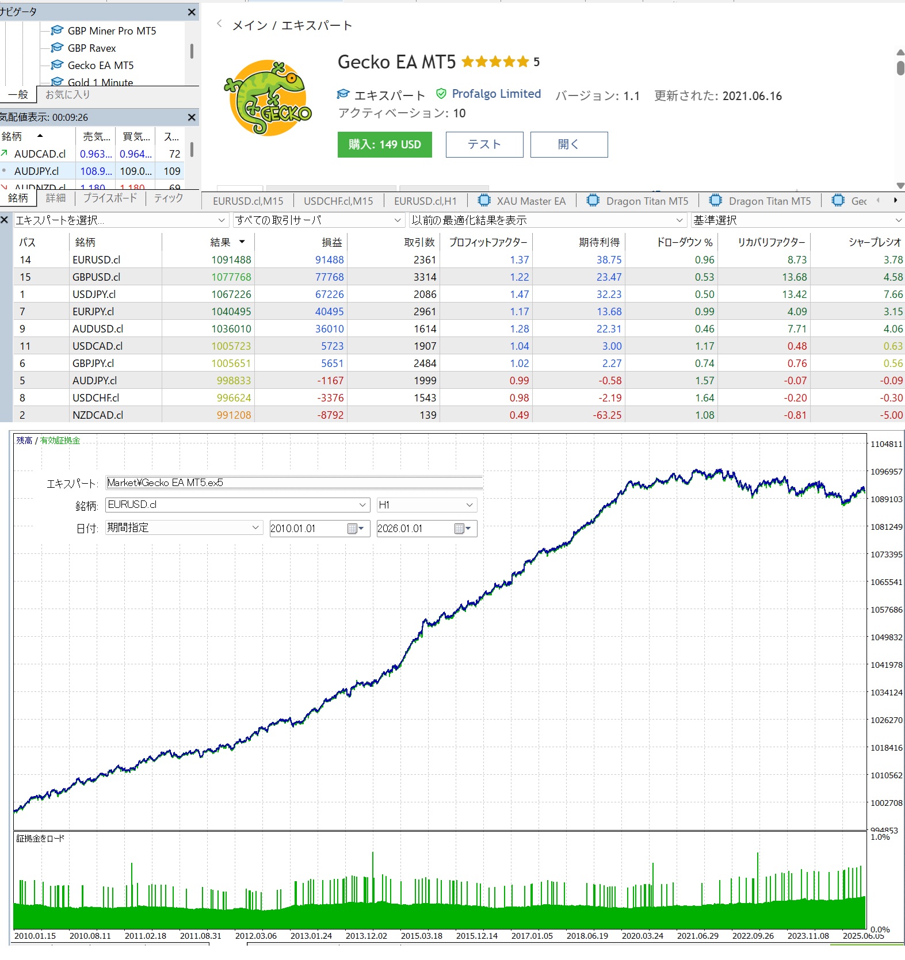Image resolution: width=905 pixels, height=960 pixels.
Task: Open the すべての取引サーバ dropdown
Action: coord(319,220)
